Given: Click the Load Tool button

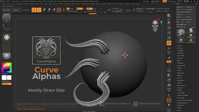Looking at the screenshot, I should 181,7.
